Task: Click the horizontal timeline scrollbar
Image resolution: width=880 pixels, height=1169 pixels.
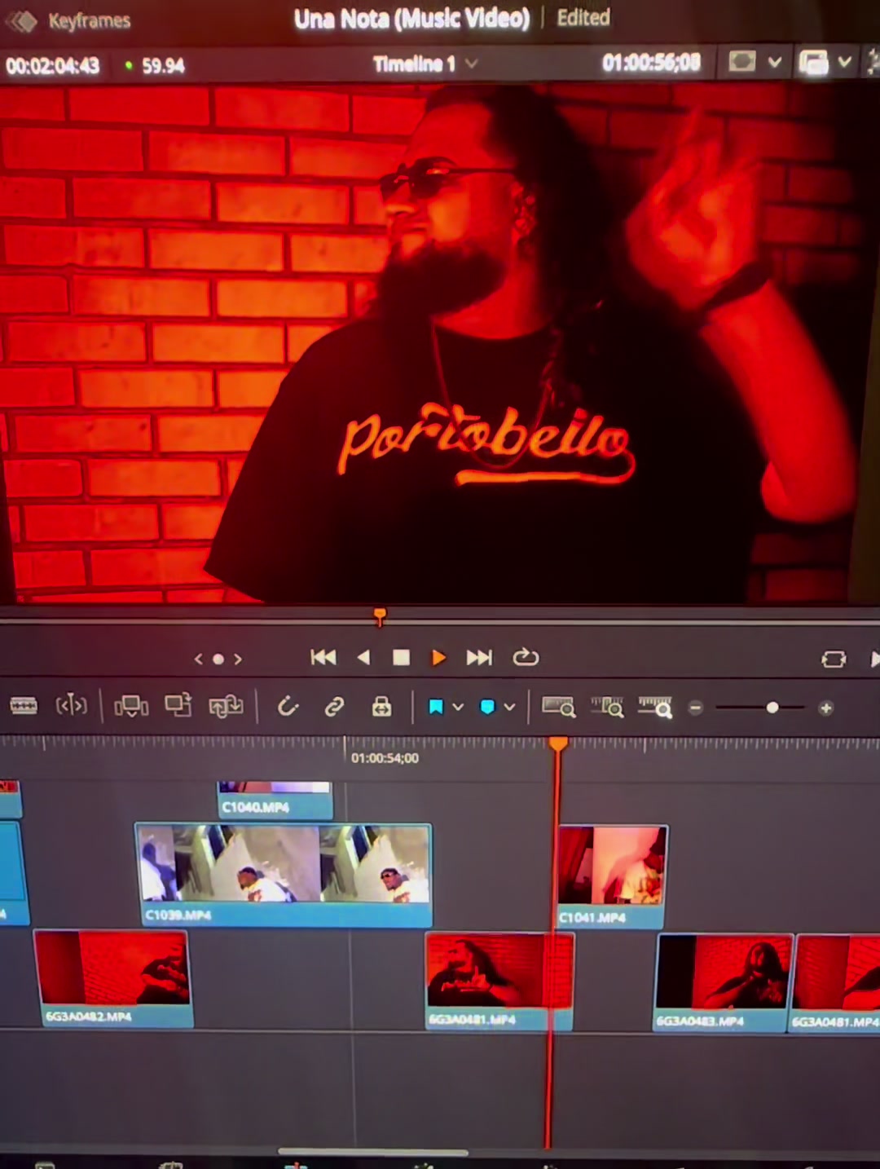Action: [x=373, y=1152]
